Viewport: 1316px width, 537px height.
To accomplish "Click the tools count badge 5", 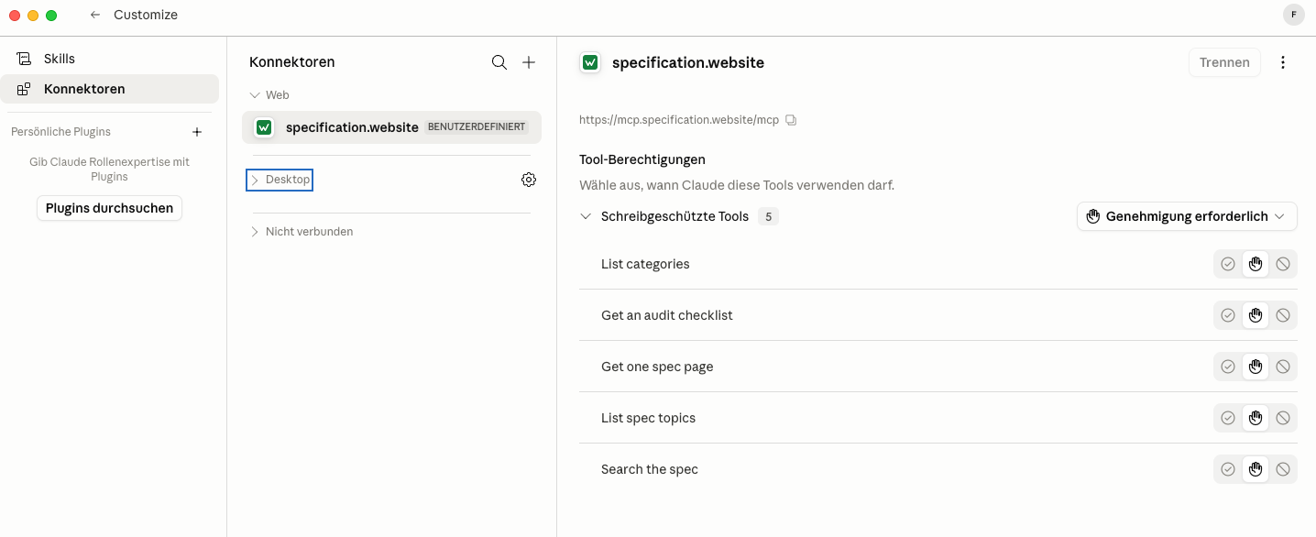I will [x=768, y=216].
